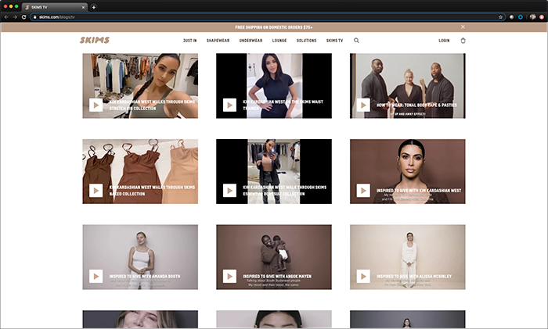Go back with the browser back arrow
The height and width of the screenshot is (329, 548).
tap(6, 16)
